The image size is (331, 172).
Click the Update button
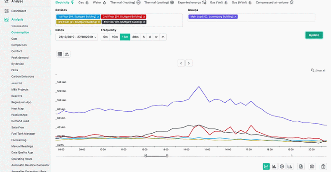[x=314, y=35]
